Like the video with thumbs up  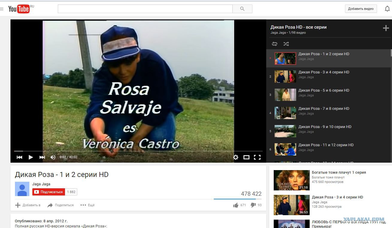point(236,205)
